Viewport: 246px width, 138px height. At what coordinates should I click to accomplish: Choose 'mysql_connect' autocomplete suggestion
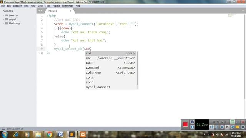[x=111, y=87]
